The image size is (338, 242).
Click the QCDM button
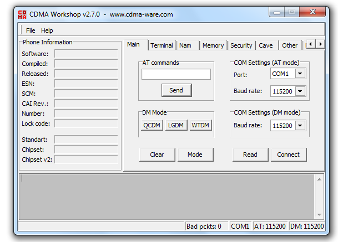coord(152,125)
